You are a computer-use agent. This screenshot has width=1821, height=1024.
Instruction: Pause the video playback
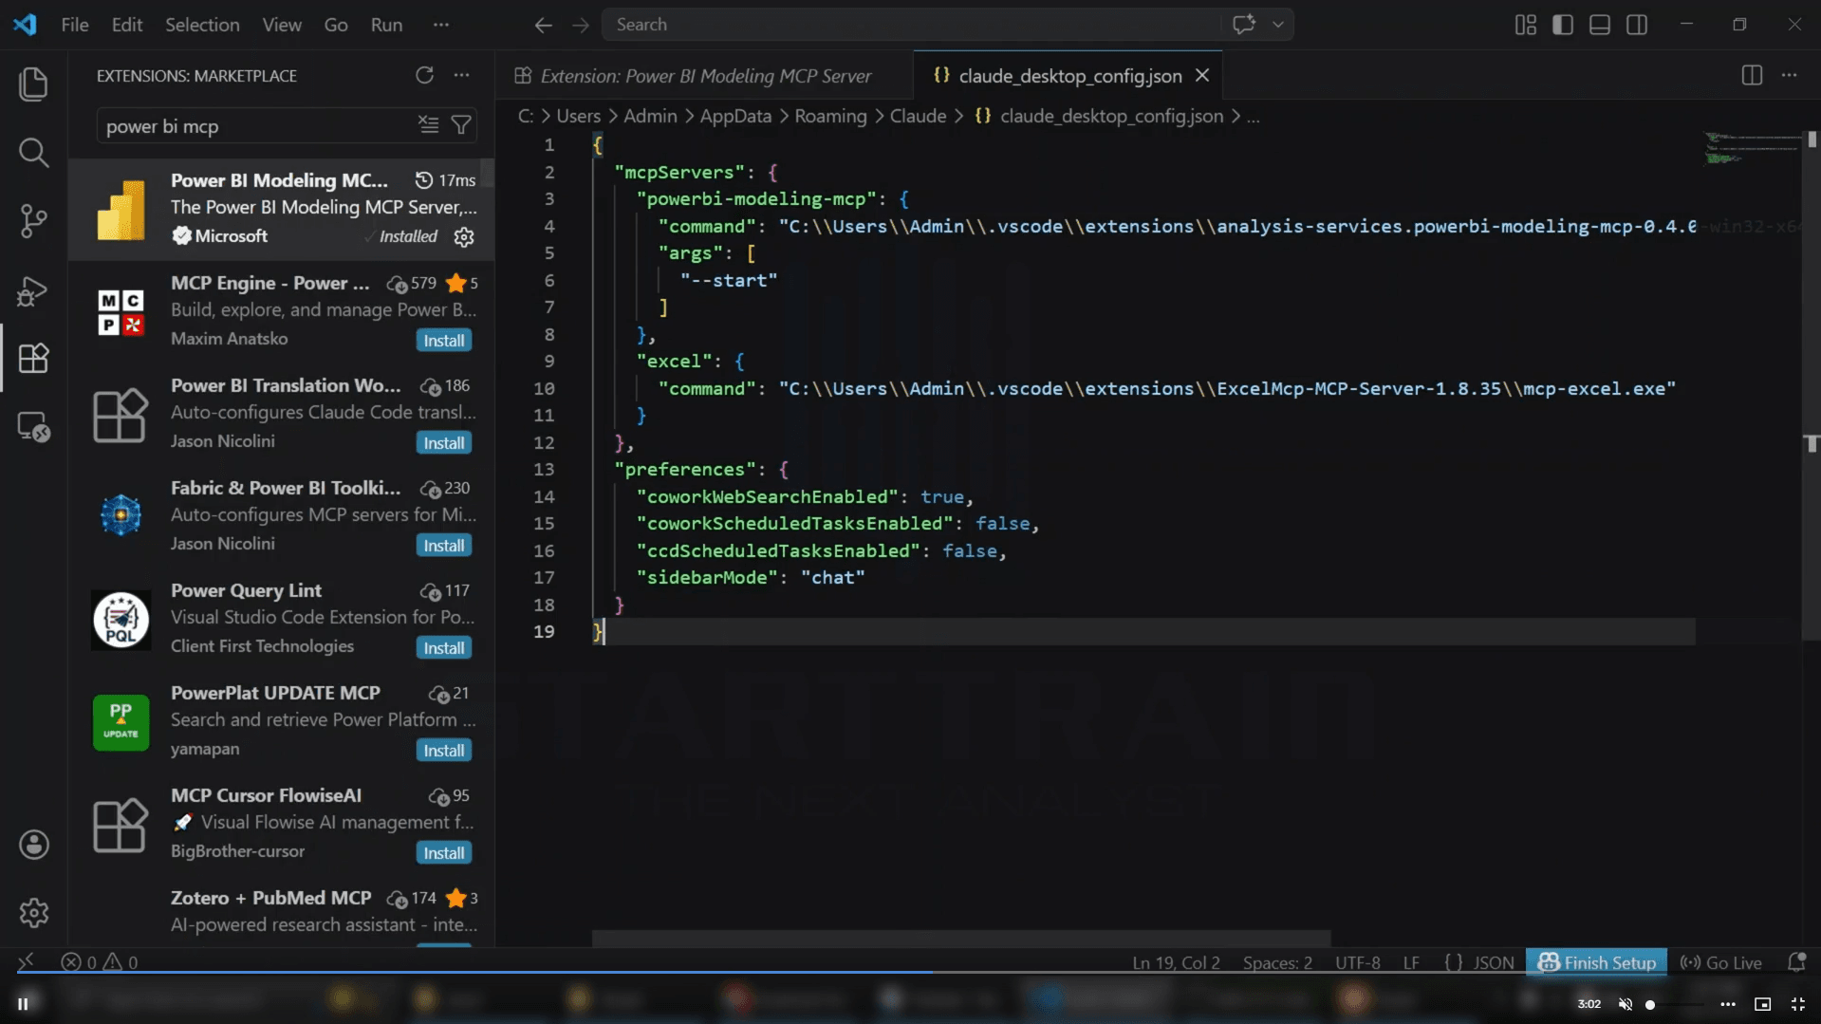[x=24, y=1004]
